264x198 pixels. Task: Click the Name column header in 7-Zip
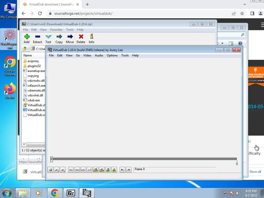click(34, 55)
